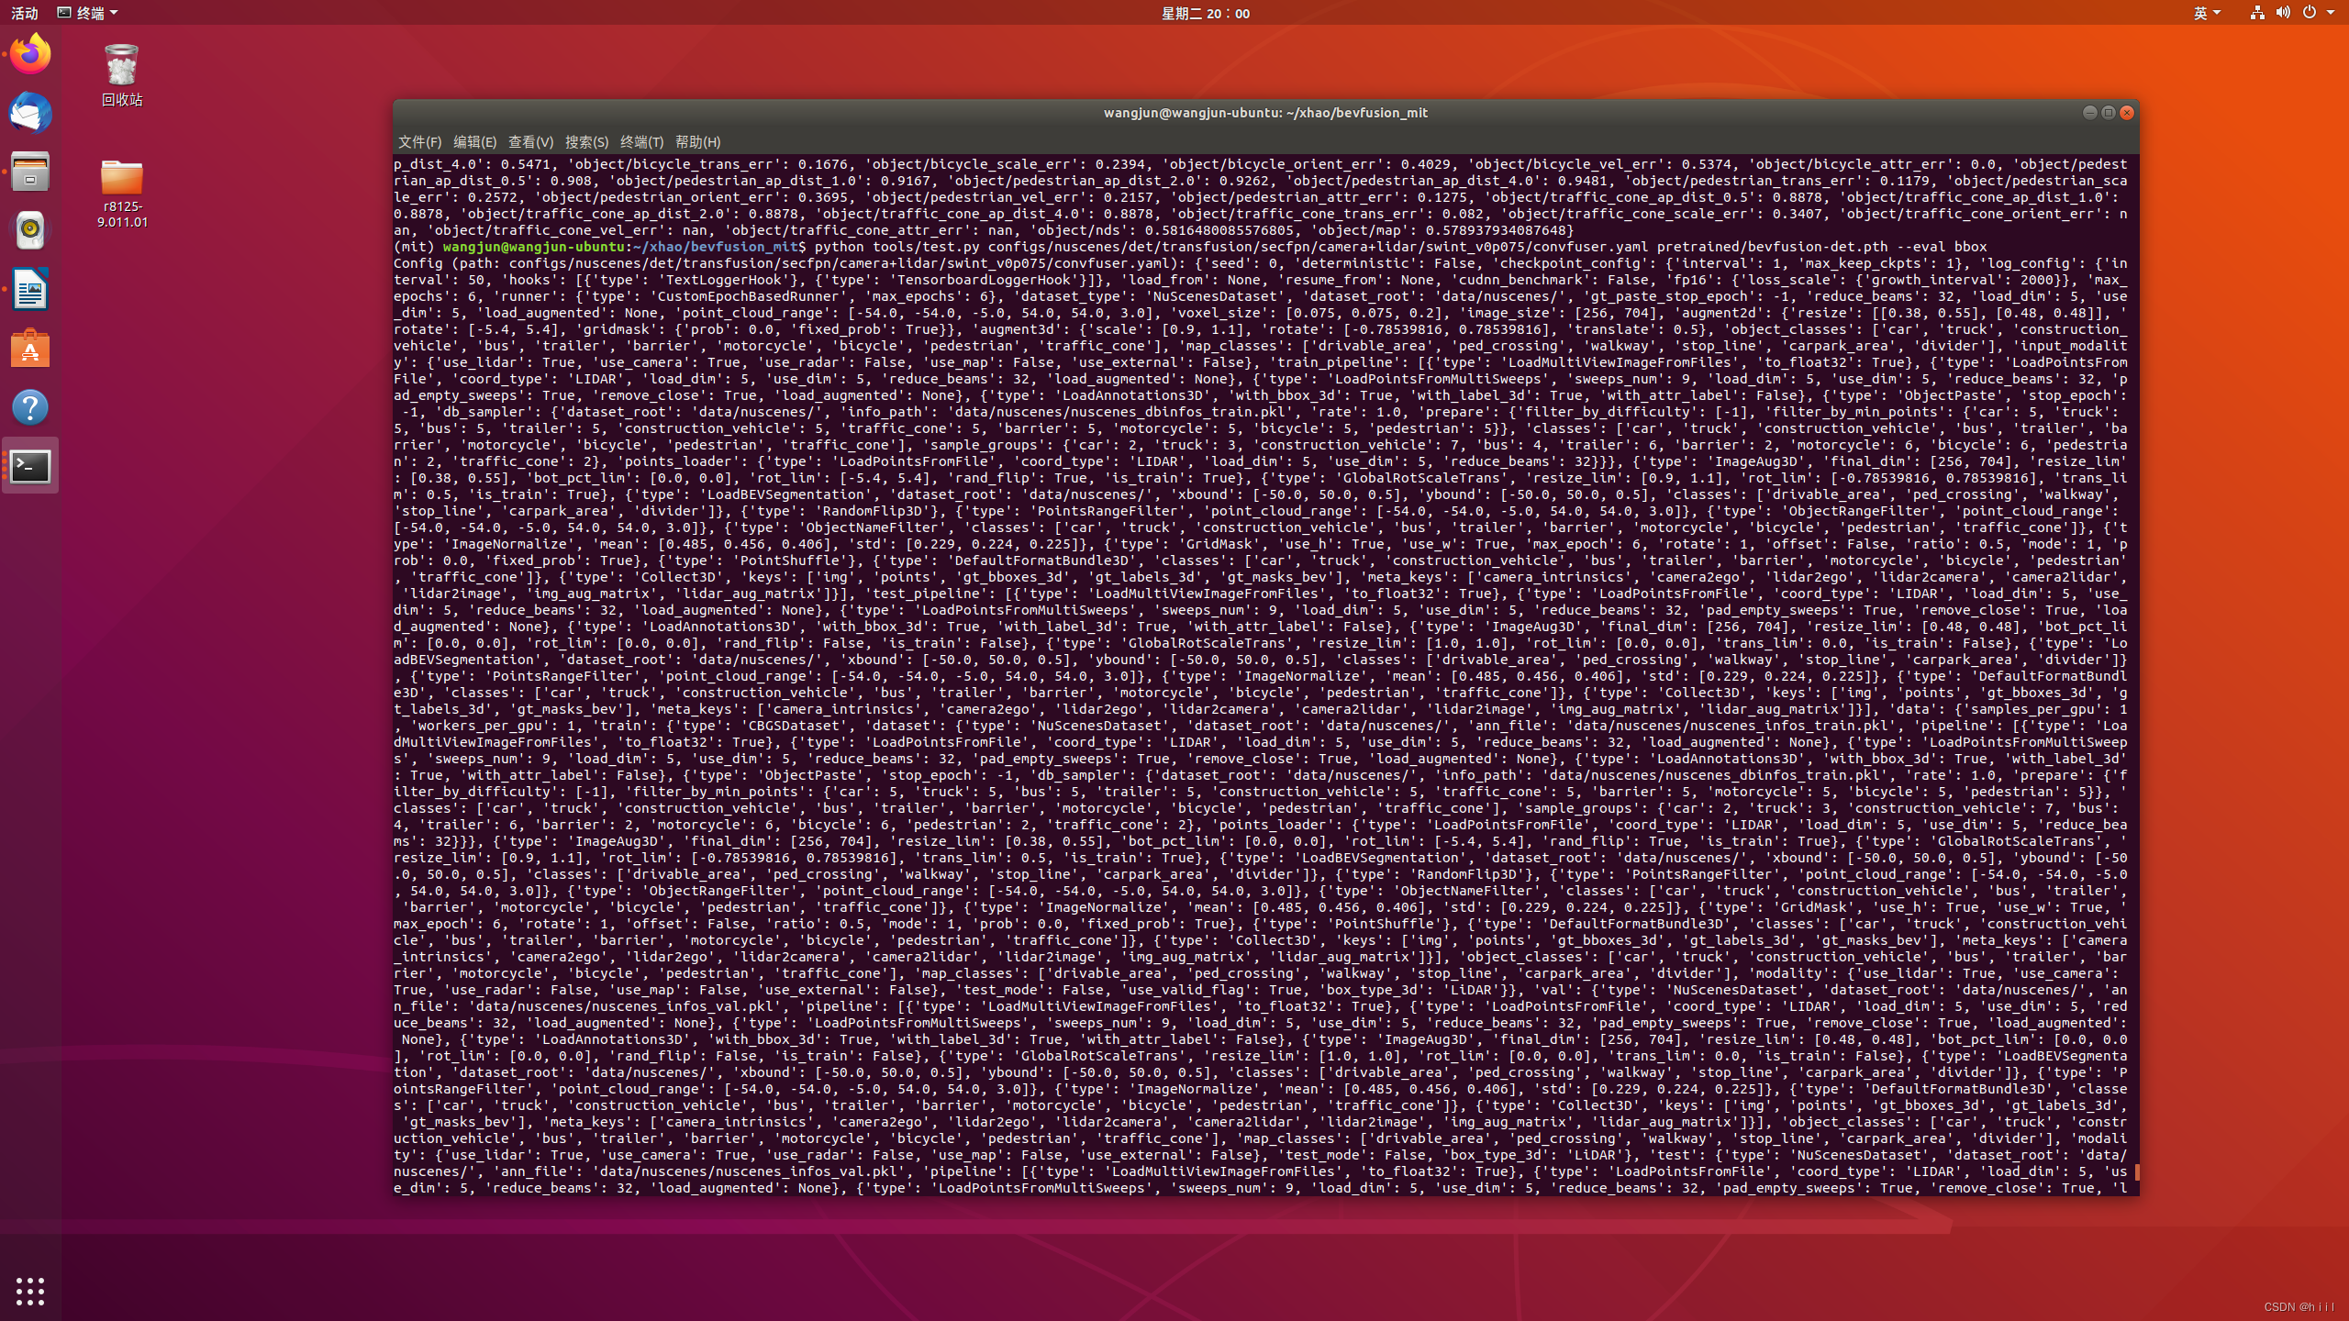The image size is (2349, 1321).
Task: Launch LibreOffice Writer from dock
Action: coord(30,290)
